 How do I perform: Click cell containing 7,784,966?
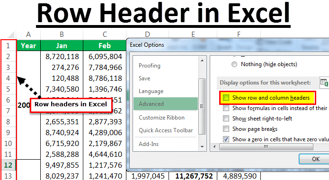click(105, 68)
